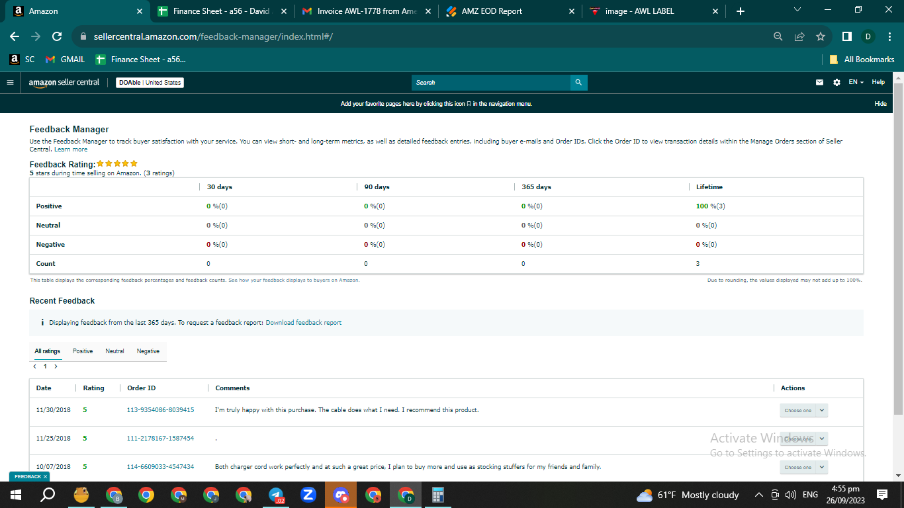The height and width of the screenshot is (508, 904).
Task: Open the GMAIL bookmark
Action: [x=66, y=60]
